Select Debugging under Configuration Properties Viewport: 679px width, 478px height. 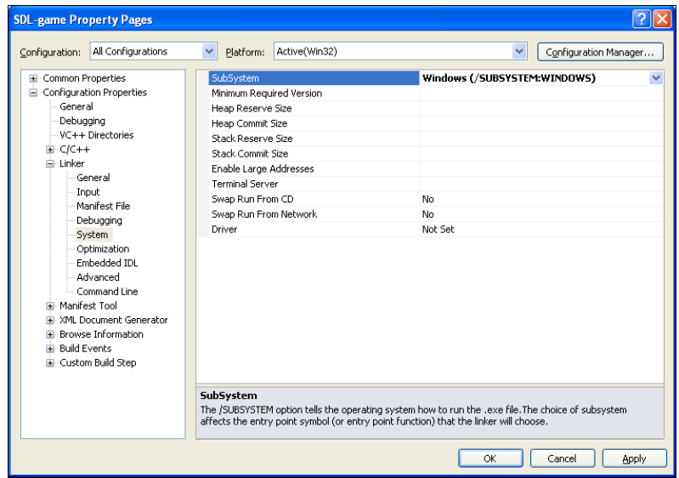[x=82, y=121]
